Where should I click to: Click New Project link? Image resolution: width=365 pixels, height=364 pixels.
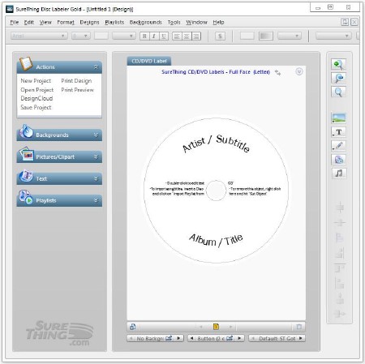36,81
